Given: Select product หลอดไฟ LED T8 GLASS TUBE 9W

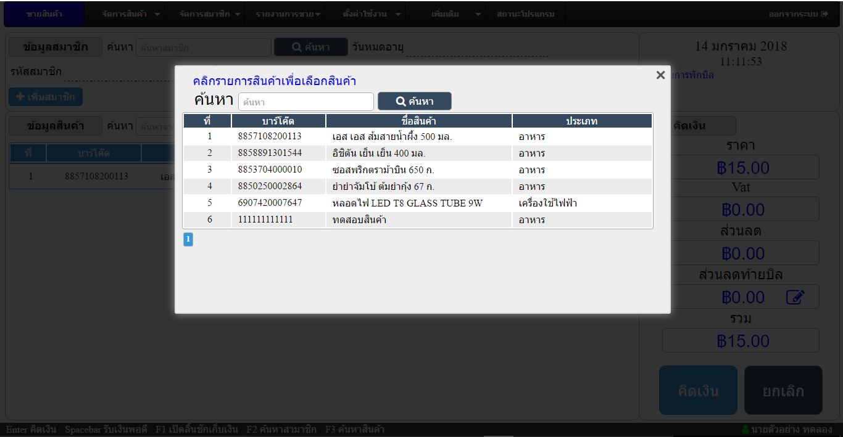Looking at the screenshot, I should (407, 203).
